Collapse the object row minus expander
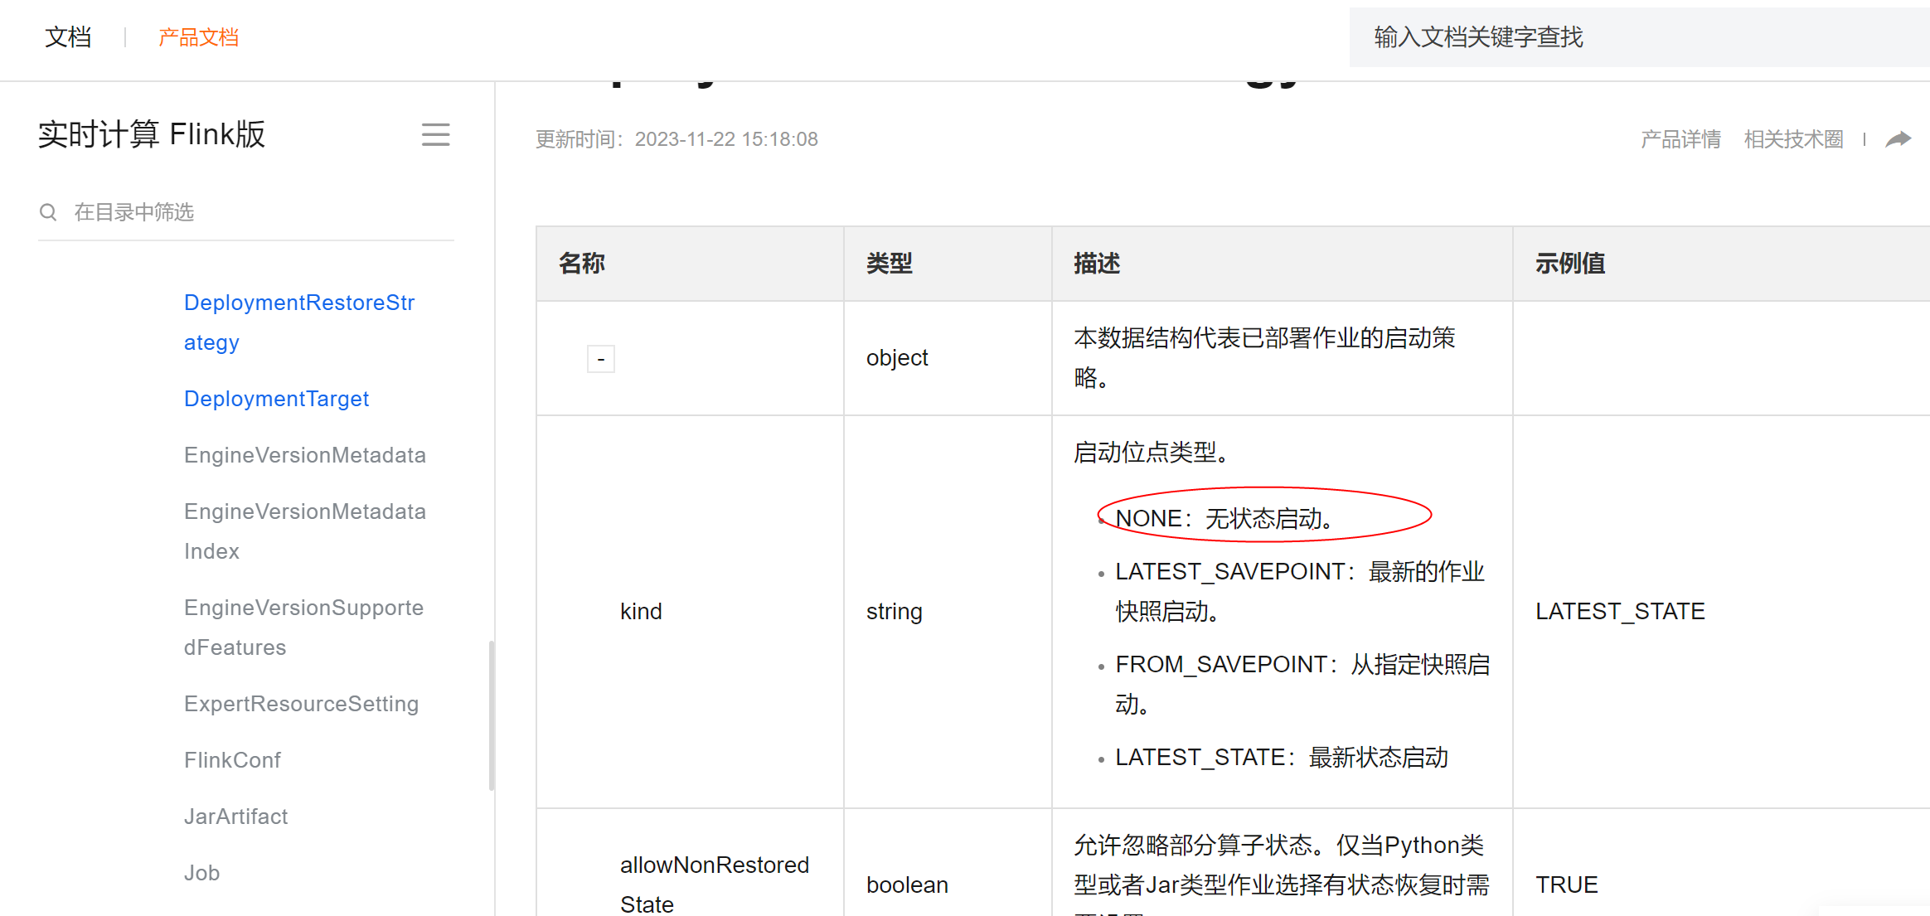 click(600, 359)
